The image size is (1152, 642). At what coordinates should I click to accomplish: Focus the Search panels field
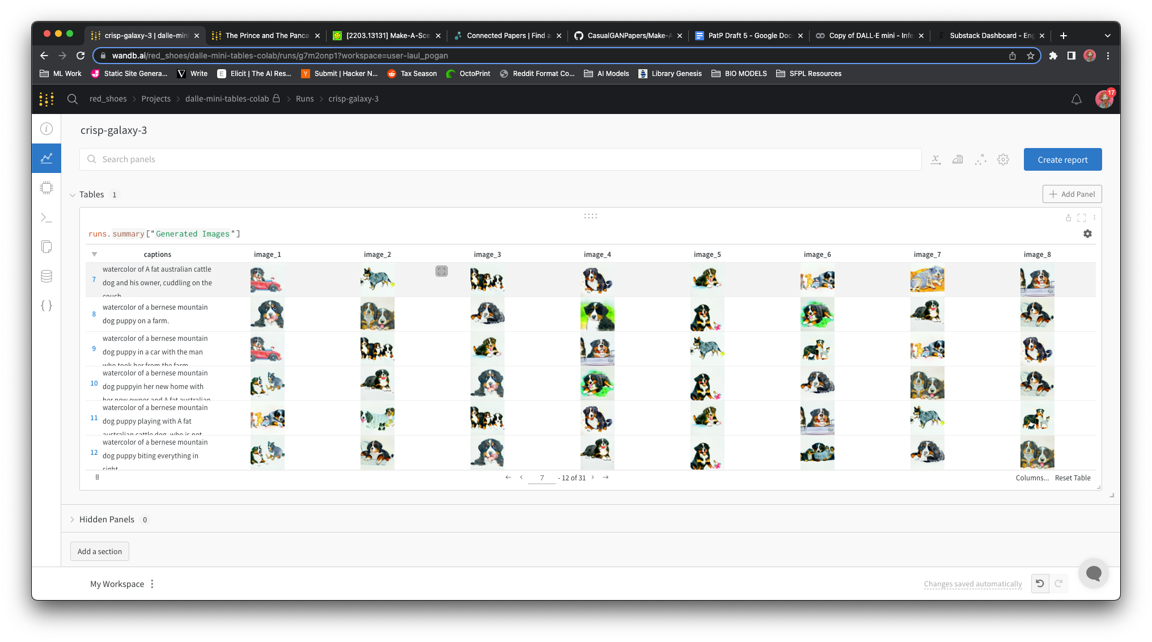click(501, 159)
